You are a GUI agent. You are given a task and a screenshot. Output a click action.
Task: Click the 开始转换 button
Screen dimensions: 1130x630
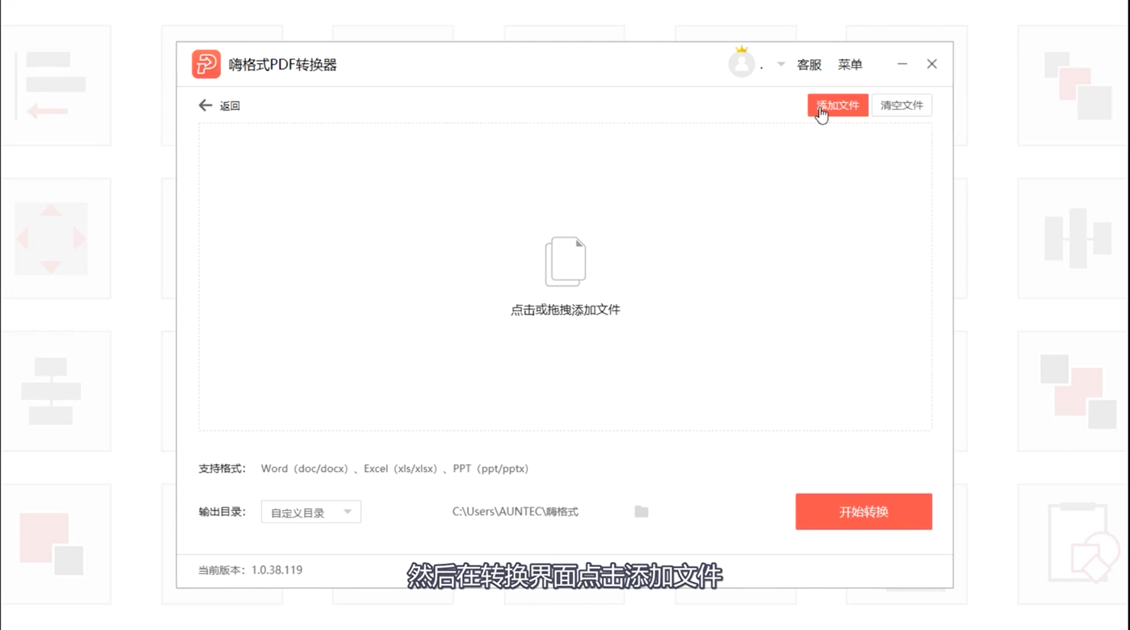pos(863,512)
